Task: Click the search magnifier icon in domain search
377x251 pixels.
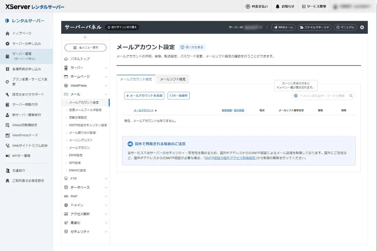Action: 351,96
